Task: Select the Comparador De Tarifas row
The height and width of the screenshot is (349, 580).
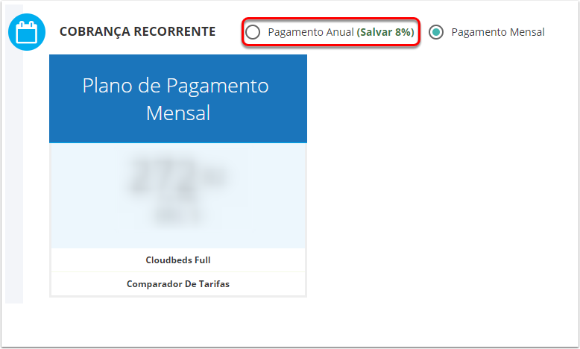Action: coord(178,284)
